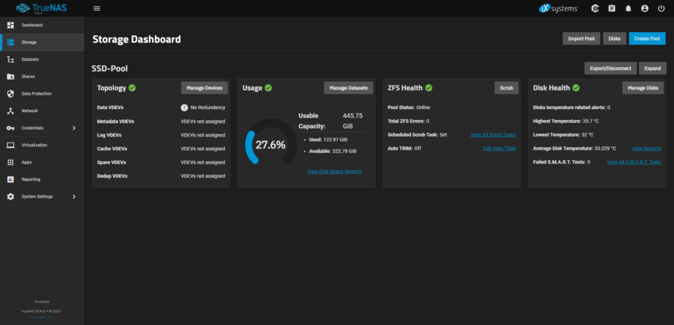Click the No Redundancy warning icon

coord(185,108)
